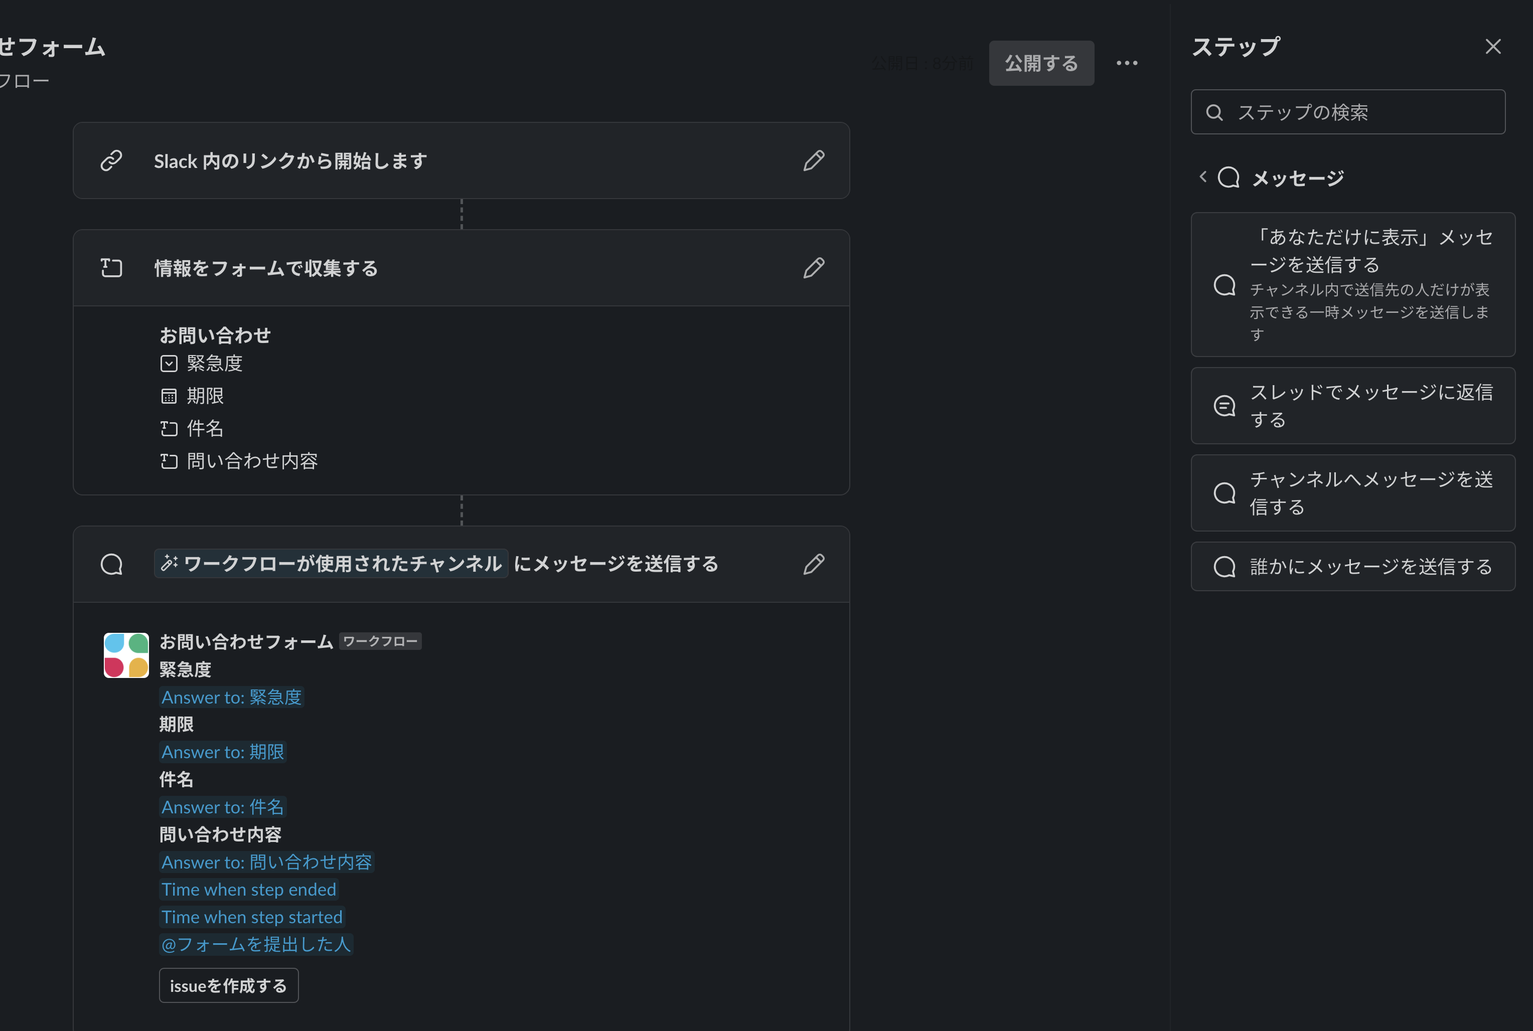The image size is (1533, 1031).
Task: Edit the channel message send step
Action: pyautogui.click(x=814, y=564)
